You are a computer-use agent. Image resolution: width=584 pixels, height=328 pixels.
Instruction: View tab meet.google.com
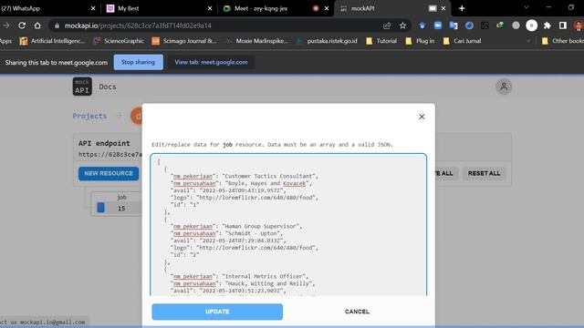[x=211, y=62]
